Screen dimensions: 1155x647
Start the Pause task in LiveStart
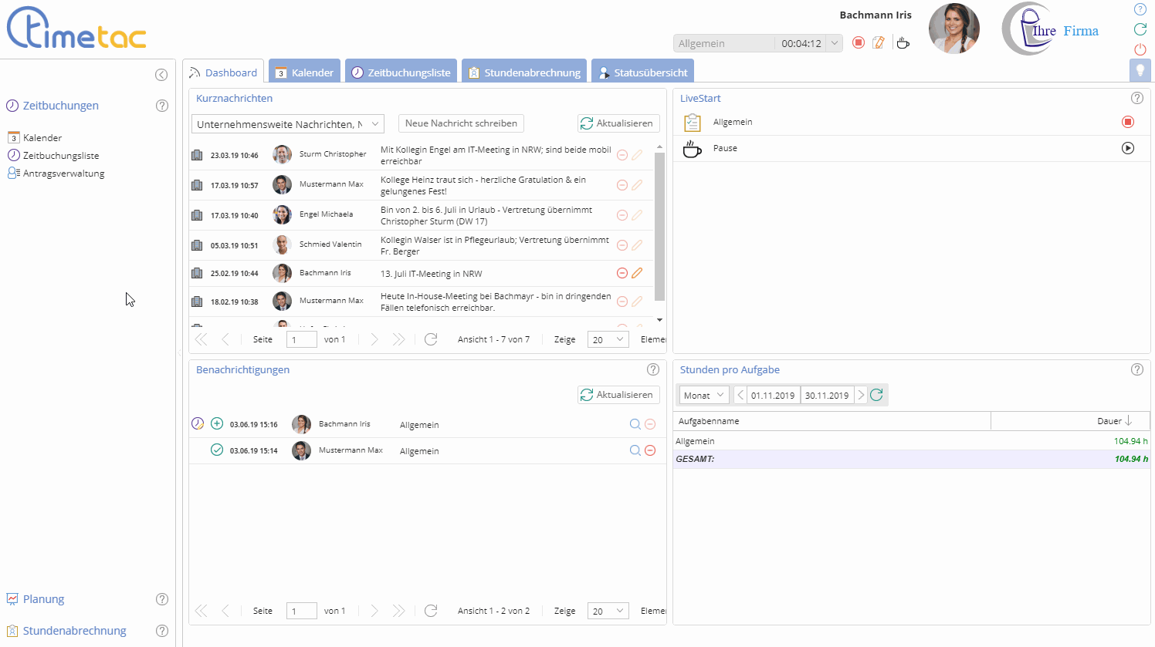tap(1127, 148)
